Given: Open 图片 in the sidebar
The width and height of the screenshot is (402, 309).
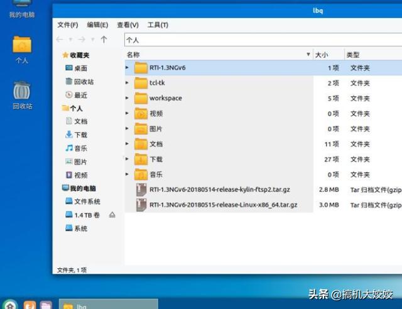Looking at the screenshot, I should pyautogui.click(x=77, y=161).
